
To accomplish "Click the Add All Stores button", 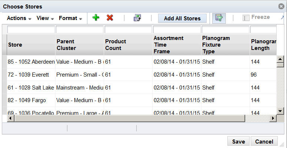I will 182,18.
